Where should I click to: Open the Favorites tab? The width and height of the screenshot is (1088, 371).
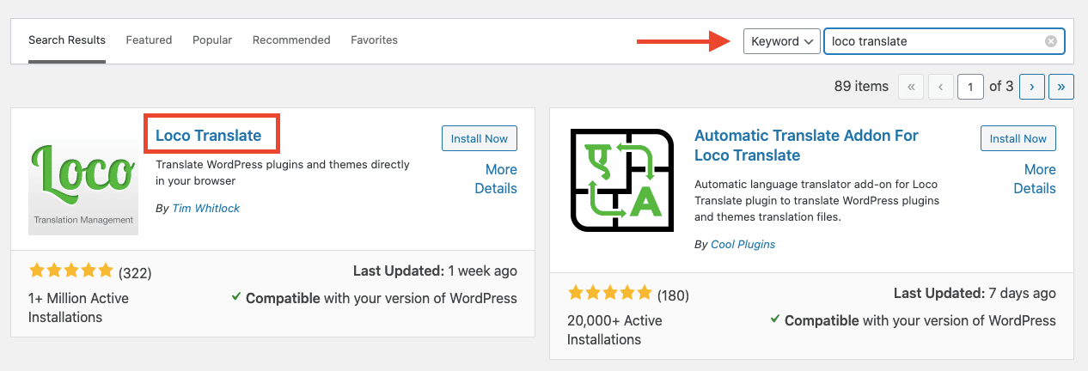coord(374,40)
